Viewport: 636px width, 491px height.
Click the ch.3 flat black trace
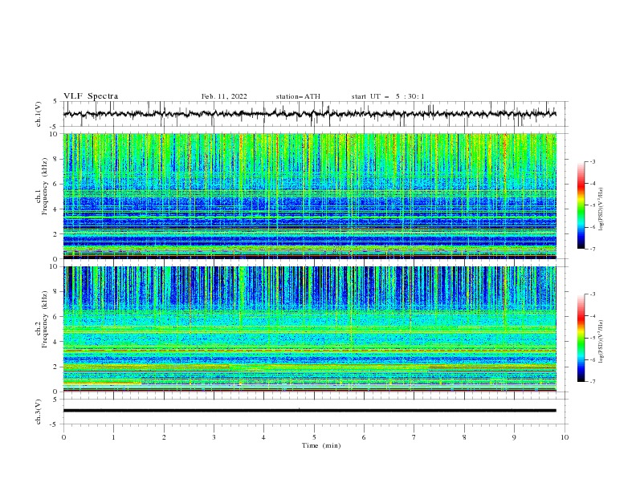click(310, 411)
